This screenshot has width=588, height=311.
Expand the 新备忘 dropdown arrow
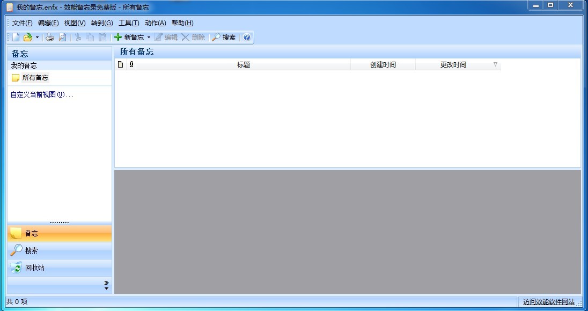[149, 38]
